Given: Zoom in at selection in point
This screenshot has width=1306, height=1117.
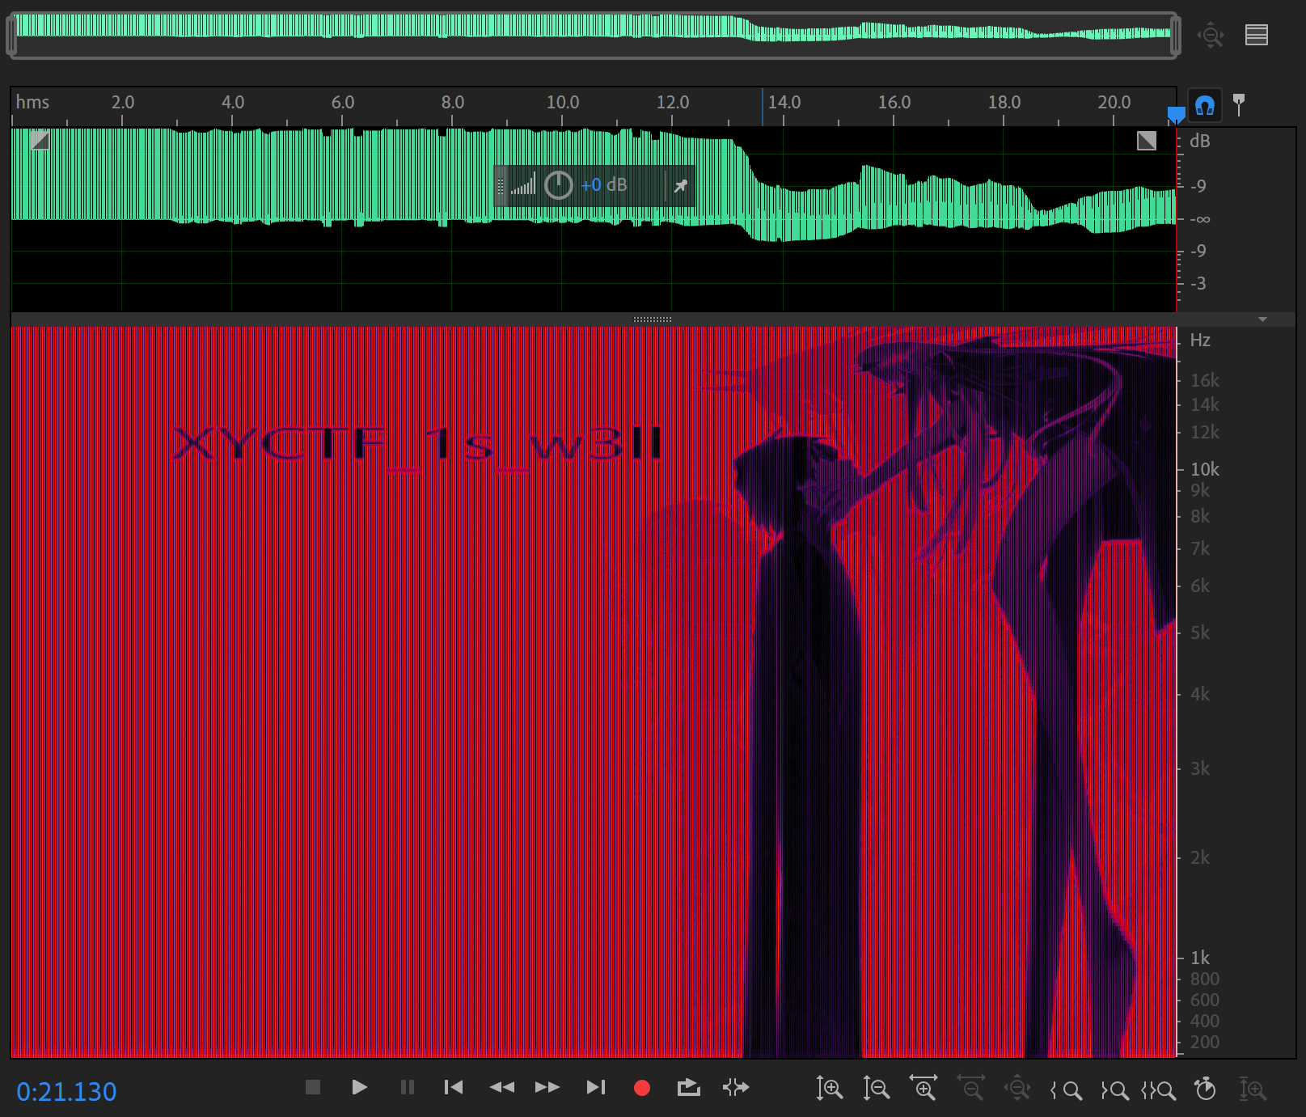Looking at the screenshot, I should pyautogui.click(x=1066, y=1090).
